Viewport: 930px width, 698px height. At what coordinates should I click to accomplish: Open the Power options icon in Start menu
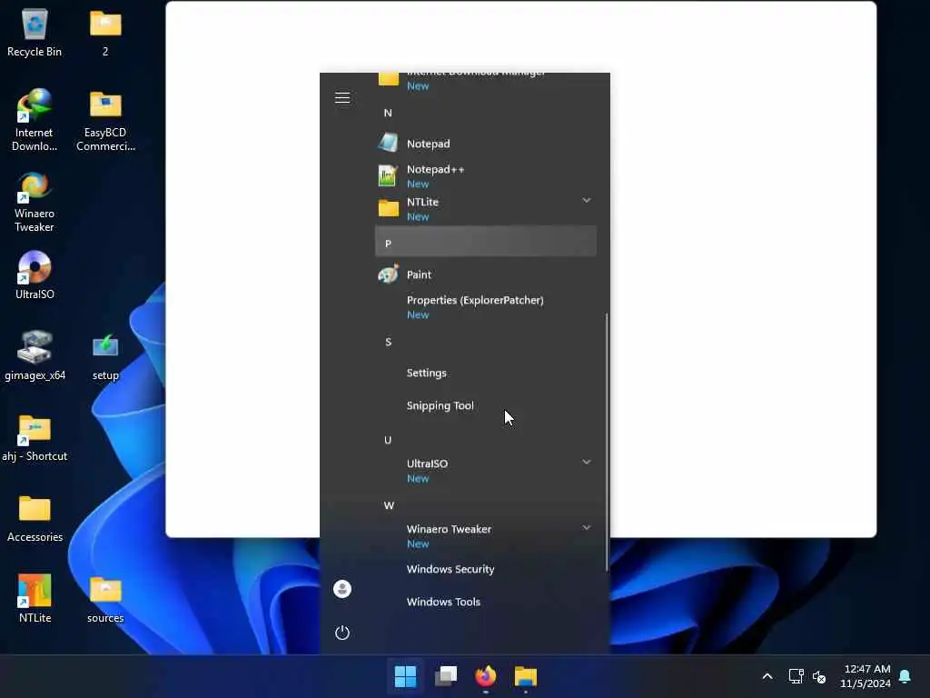[342, 633]
